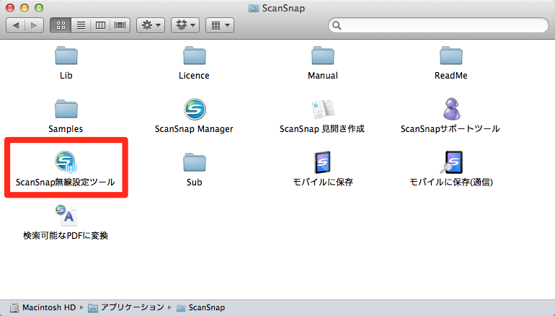Close the Finder window with red button
This screenshot has width=555, height=316.
pyautogui.click(x=10, y=8)
